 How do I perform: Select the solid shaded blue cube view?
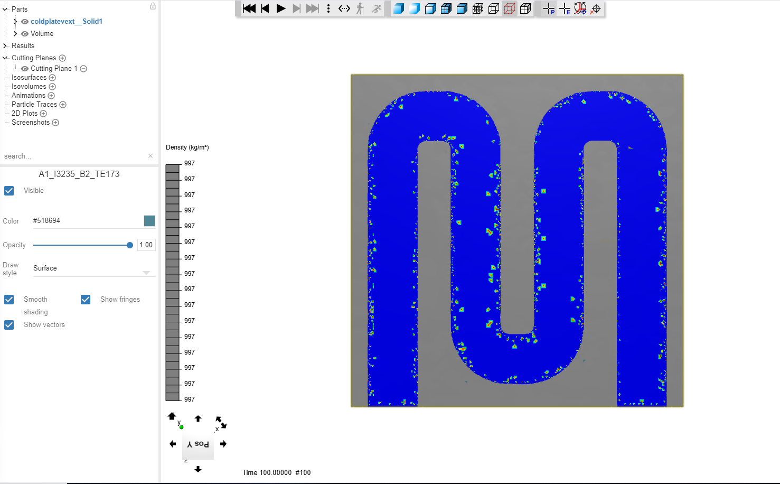[399, 8]
